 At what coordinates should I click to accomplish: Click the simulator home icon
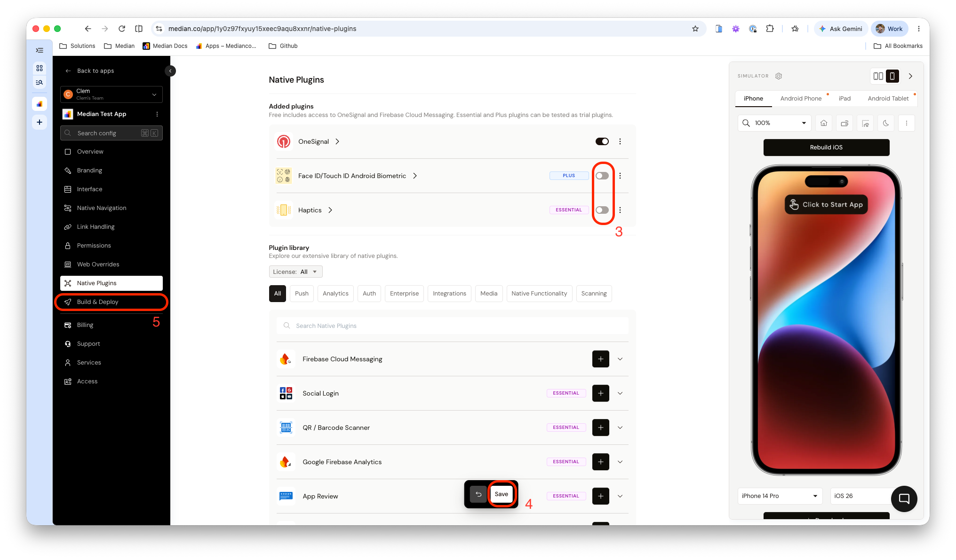[824, 123]
